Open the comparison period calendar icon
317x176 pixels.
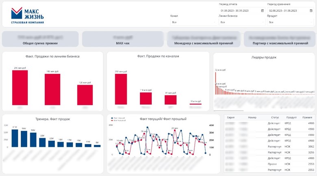coord(311,11)
